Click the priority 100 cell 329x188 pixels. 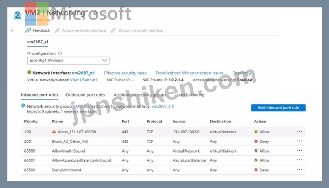pyautogui.click(x=28, y=132)
